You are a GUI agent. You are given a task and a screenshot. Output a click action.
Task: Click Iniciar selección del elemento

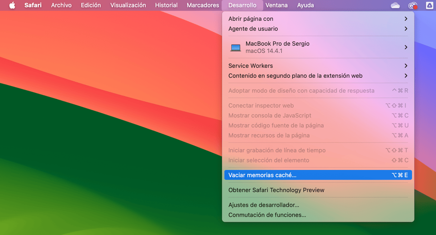[x=318, y=160]
